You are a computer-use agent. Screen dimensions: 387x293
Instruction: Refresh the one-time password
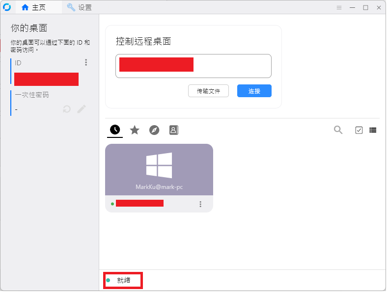coord(67,109)
